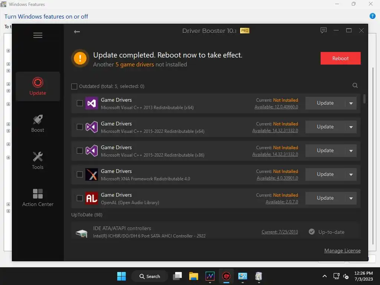Open Available: 2.0.7.0 version link
The height and width of the screenshot is (285, 380).
pos(282,202)
